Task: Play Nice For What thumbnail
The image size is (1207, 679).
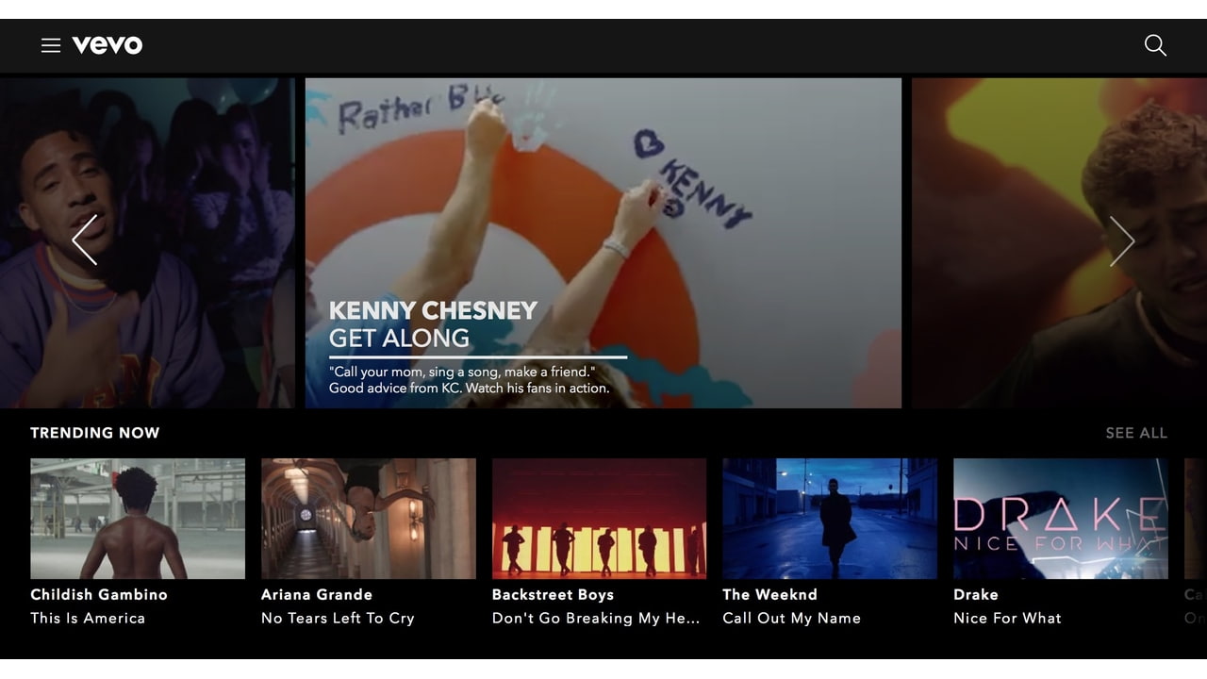Action: click(1060, 519)
